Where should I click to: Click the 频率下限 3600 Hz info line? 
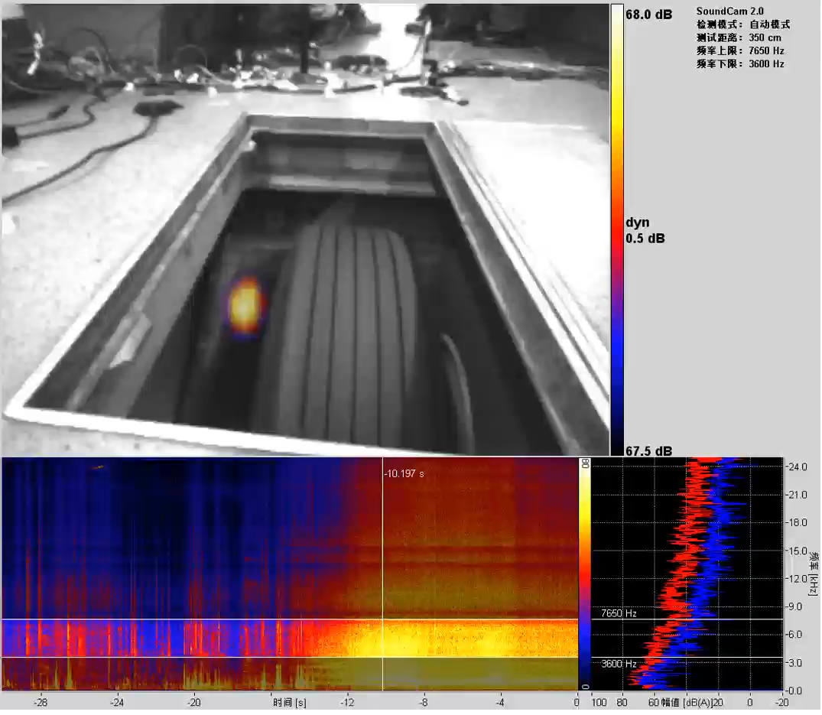tap(739, 64)
